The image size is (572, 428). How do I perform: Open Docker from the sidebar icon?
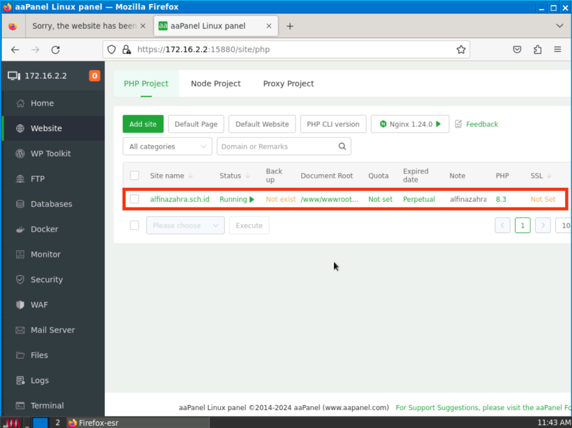(x=21, y=229)
